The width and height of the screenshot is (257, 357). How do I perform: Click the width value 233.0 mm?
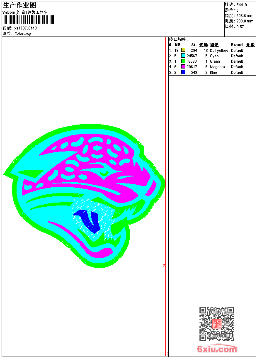click(x=245, y=21)
